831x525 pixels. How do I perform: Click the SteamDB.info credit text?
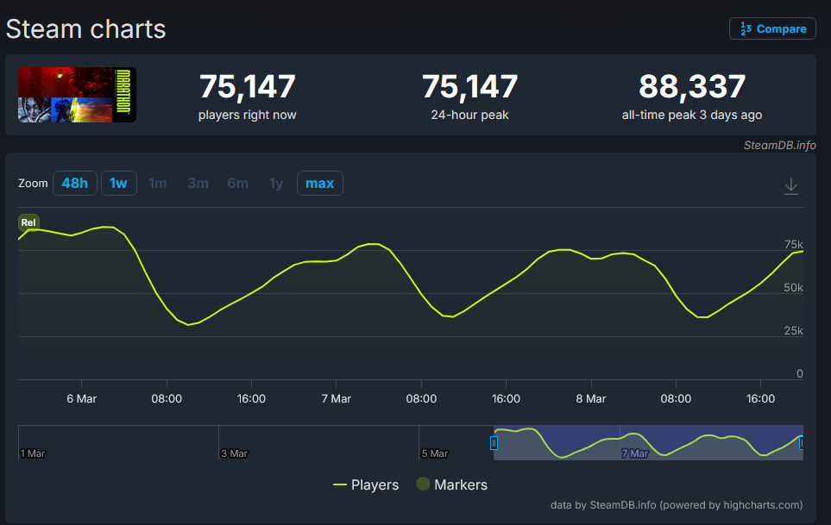[x=779, y=145]
